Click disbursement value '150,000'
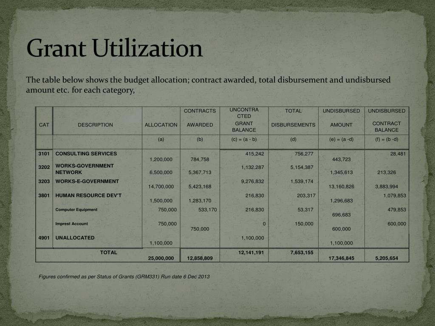The height and width of the screenshot is (326, 435). pos(304,224)
